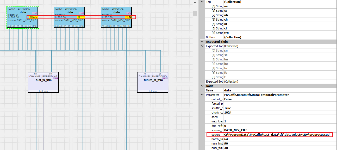The width and height of the screenshot is (337, 150).
Task: Collapse the Parameter property group
Action: tap(202, 95)
